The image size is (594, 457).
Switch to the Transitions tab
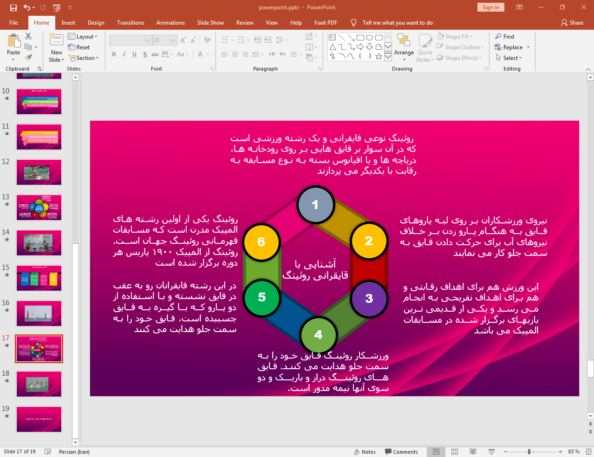tap(131, 23)
